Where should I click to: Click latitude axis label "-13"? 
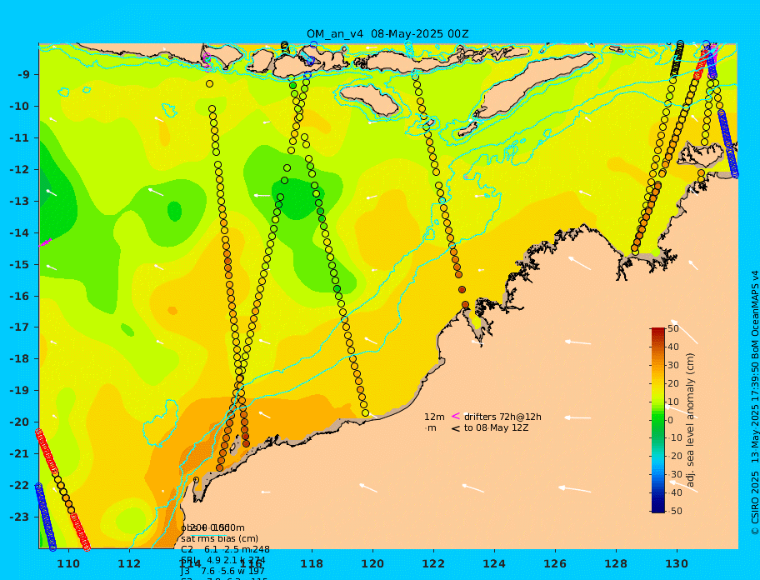click(x=19, y=201)
